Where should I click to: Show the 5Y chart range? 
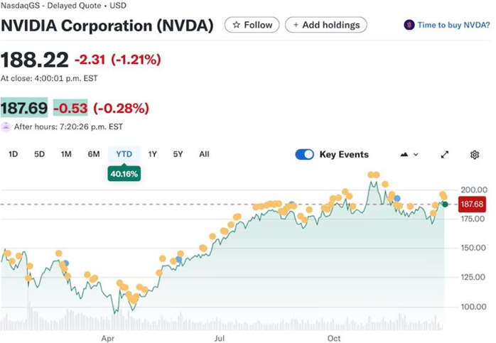pos(178,154)
